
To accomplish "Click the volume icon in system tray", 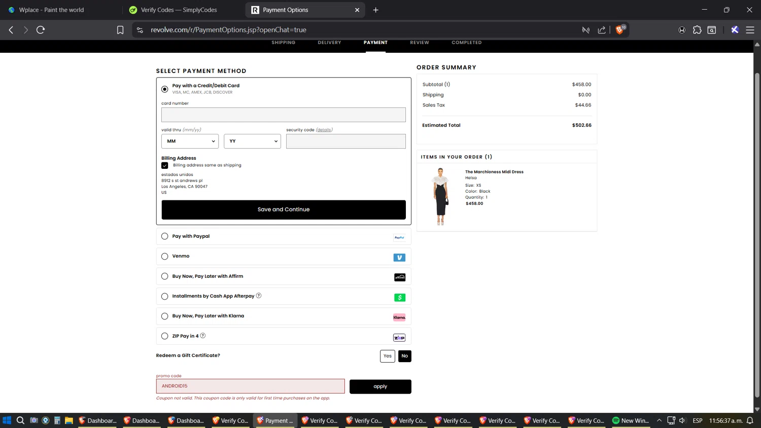I will (x=682, y=420).
